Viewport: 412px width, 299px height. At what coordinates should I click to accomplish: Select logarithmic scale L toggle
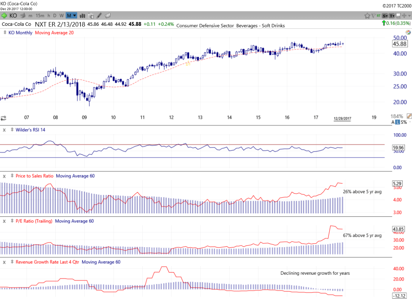point(398,122)
